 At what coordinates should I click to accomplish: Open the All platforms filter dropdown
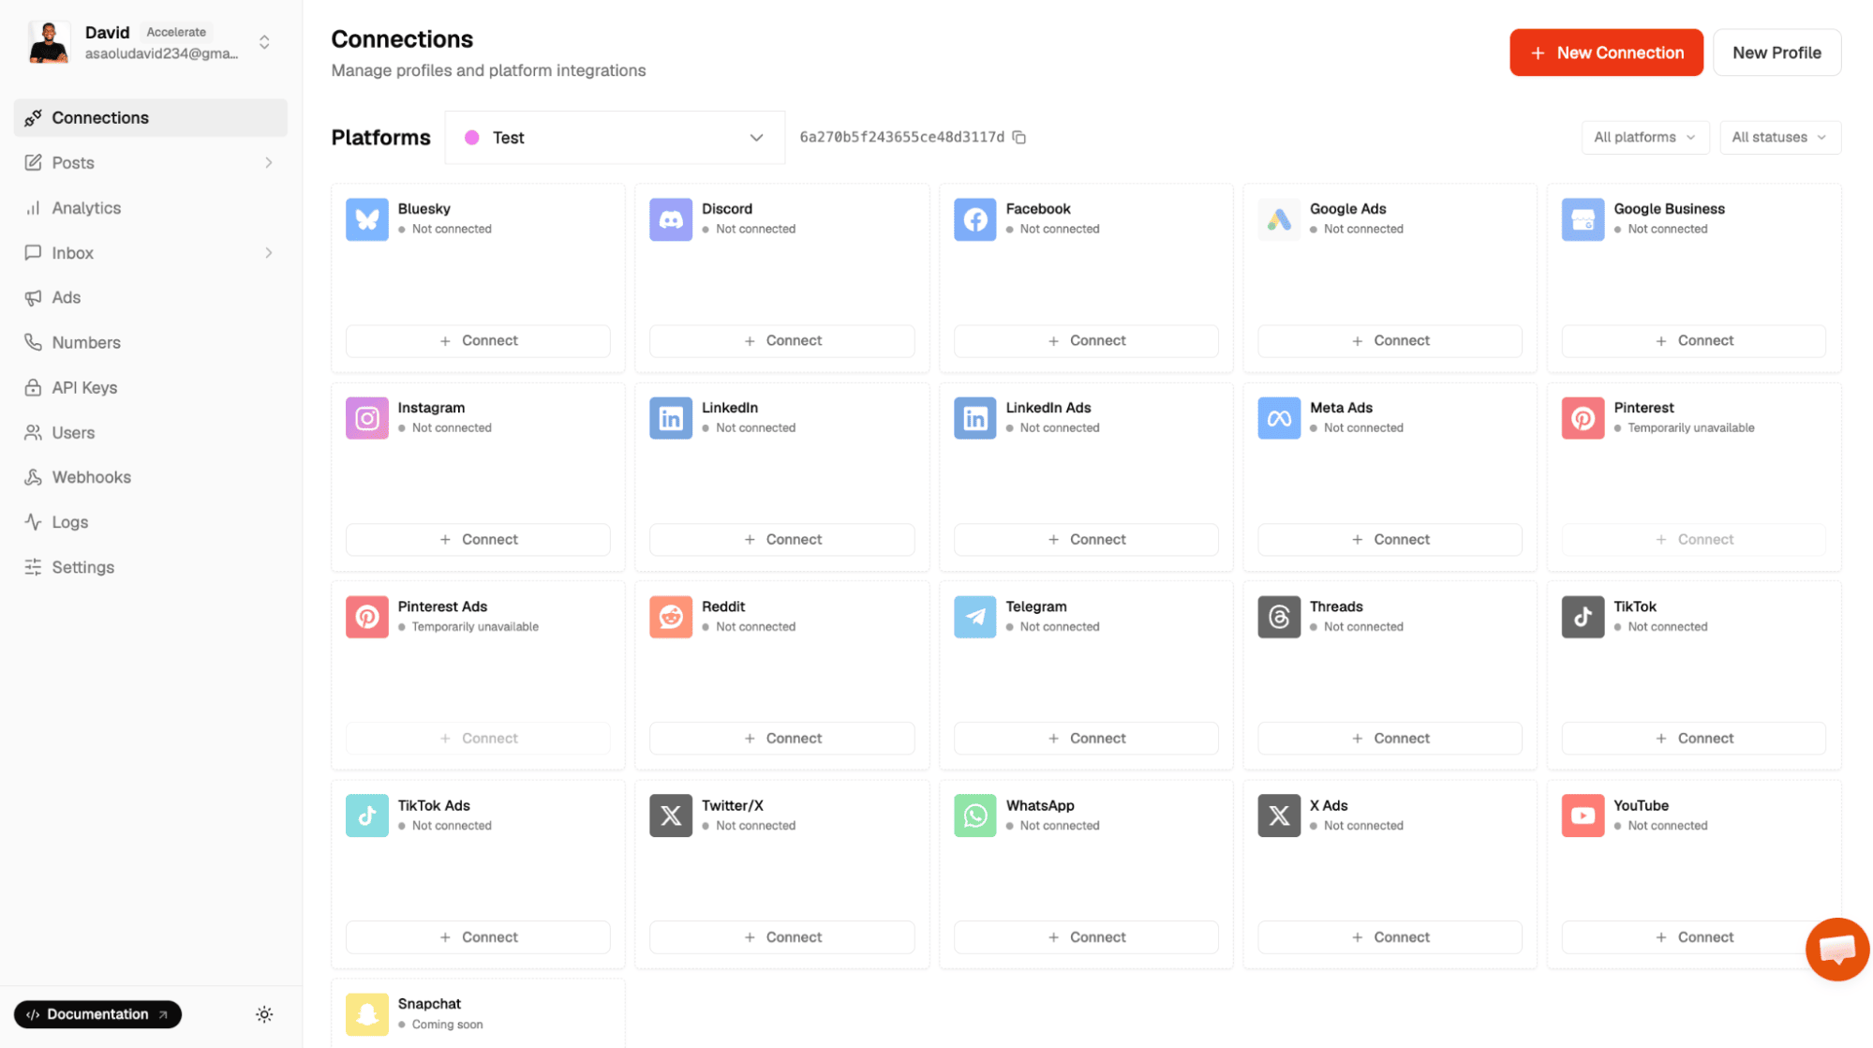pyautogui.click(x=1644, y=137)
